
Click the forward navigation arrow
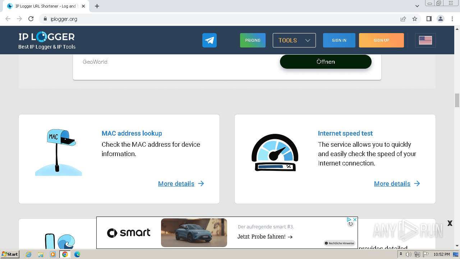(x=19, y=19)
